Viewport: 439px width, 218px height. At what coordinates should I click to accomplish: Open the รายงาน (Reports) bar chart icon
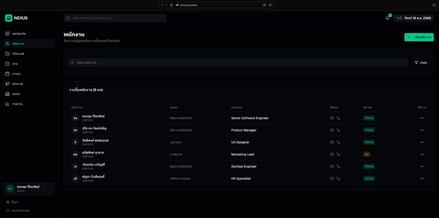tap(7, 104)
